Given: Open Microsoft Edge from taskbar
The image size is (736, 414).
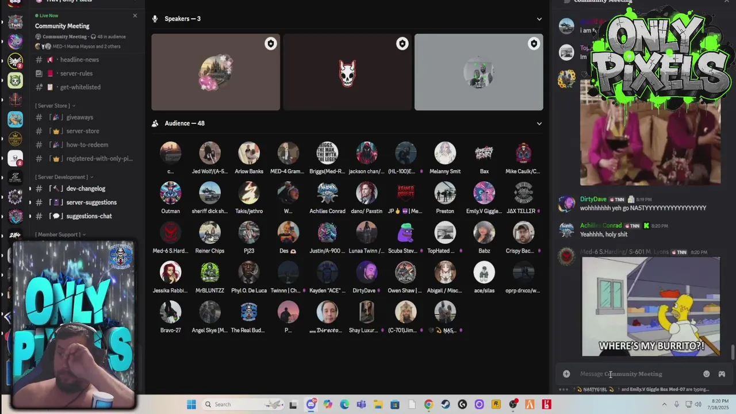Looking at the screenshot, I should point(344,405).
